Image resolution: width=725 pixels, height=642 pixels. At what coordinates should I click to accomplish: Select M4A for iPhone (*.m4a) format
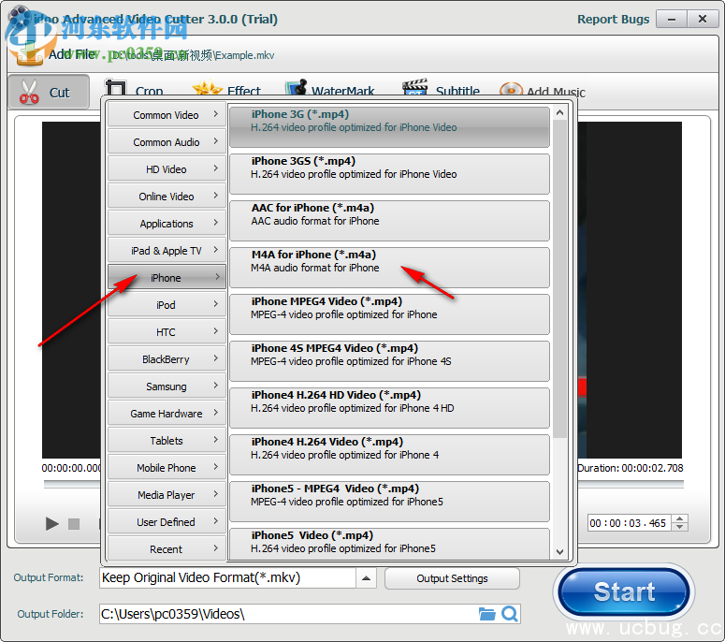pyautogui.click(x=389, y=268)
